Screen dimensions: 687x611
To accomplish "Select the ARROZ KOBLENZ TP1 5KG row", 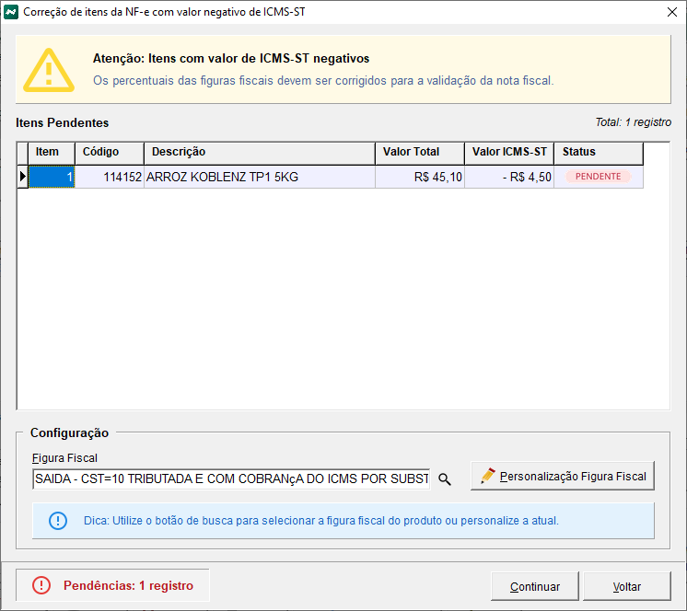I will [x=259, y=177].
